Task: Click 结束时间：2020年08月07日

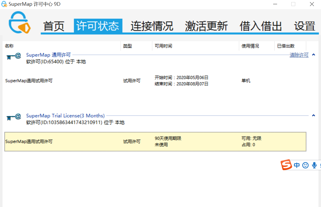Action: (x=181, y=84)
